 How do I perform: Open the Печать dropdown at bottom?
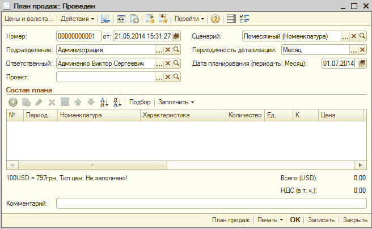click(x=269, y=220)
